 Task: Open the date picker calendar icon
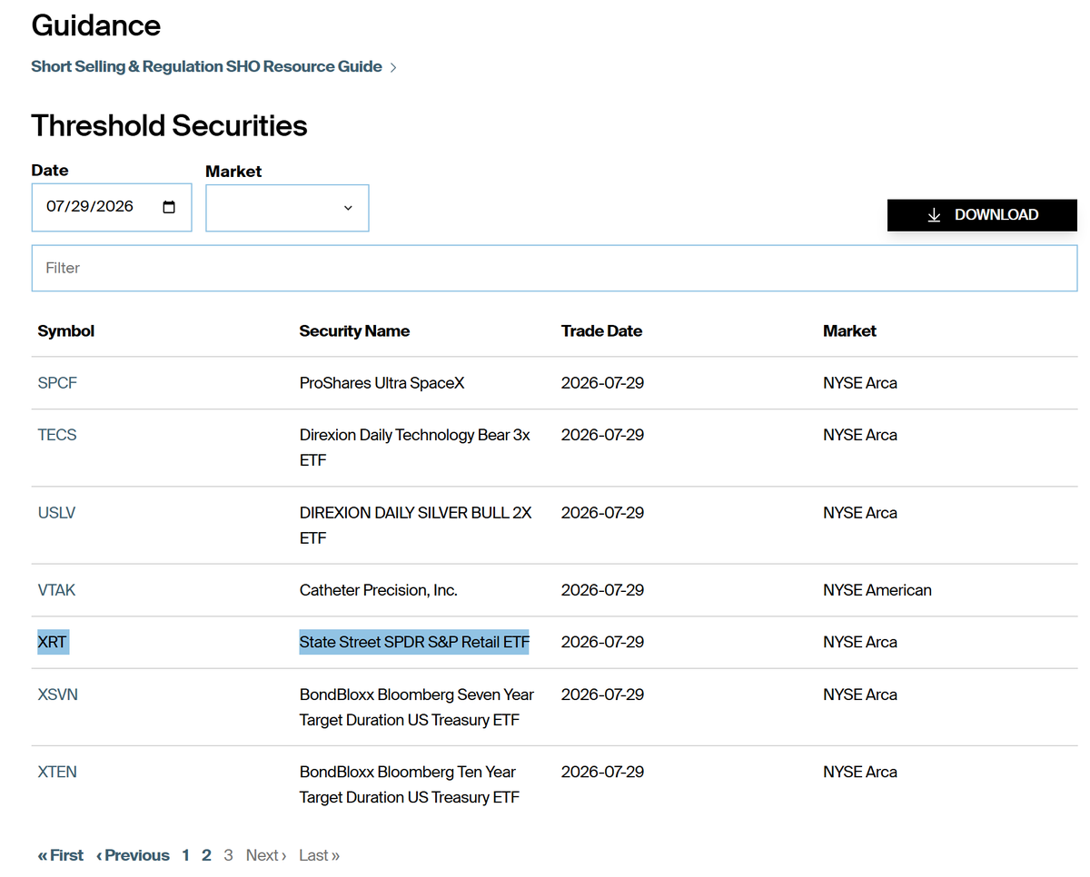tap(169, 207)
